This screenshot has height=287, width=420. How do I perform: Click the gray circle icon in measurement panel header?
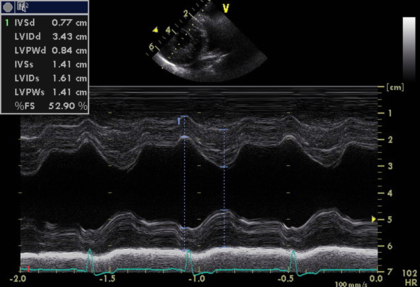coord(8,6)
